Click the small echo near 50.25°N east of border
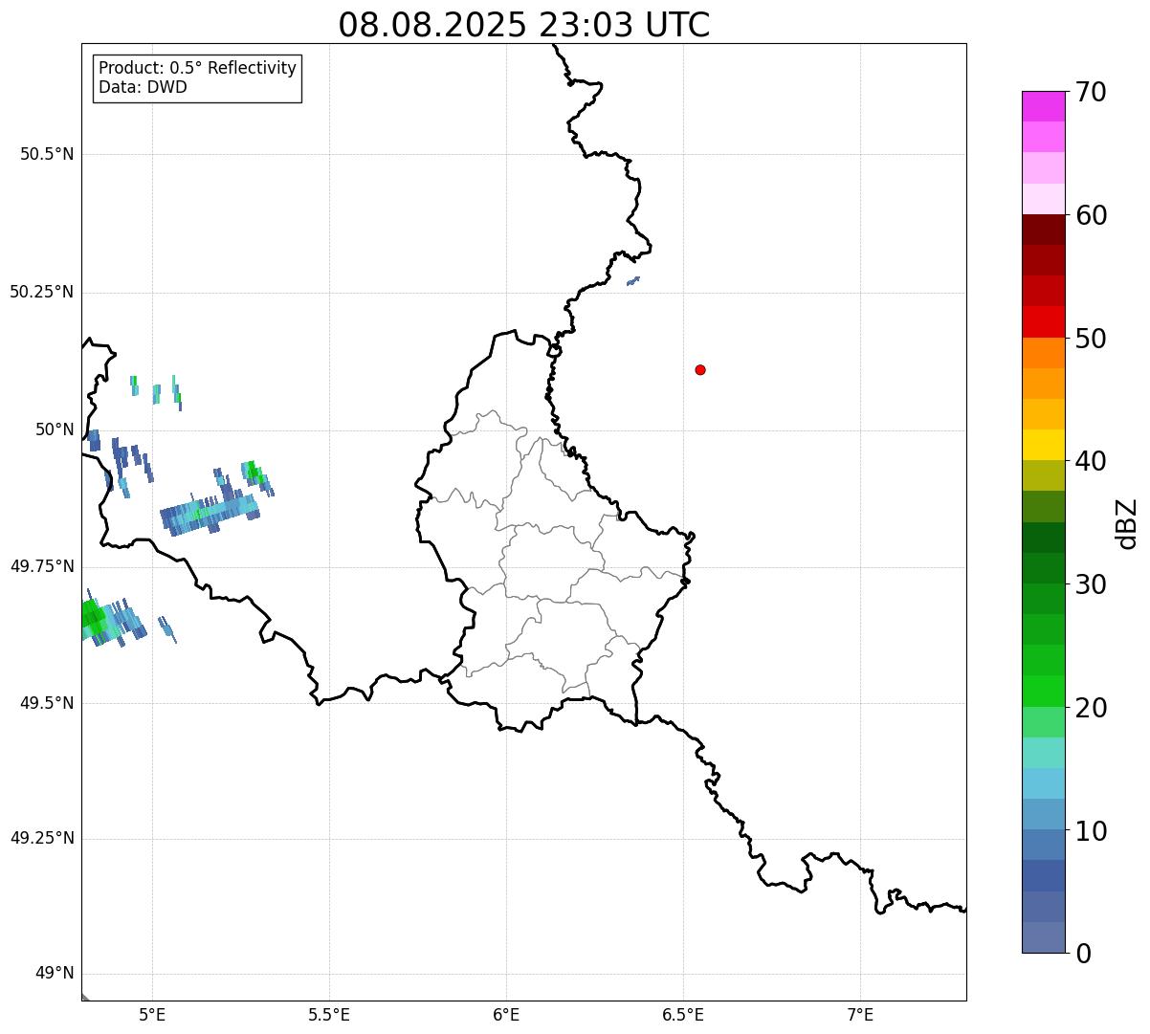Viewport: 1150px width, 1034px height. (x=632, y=281)
